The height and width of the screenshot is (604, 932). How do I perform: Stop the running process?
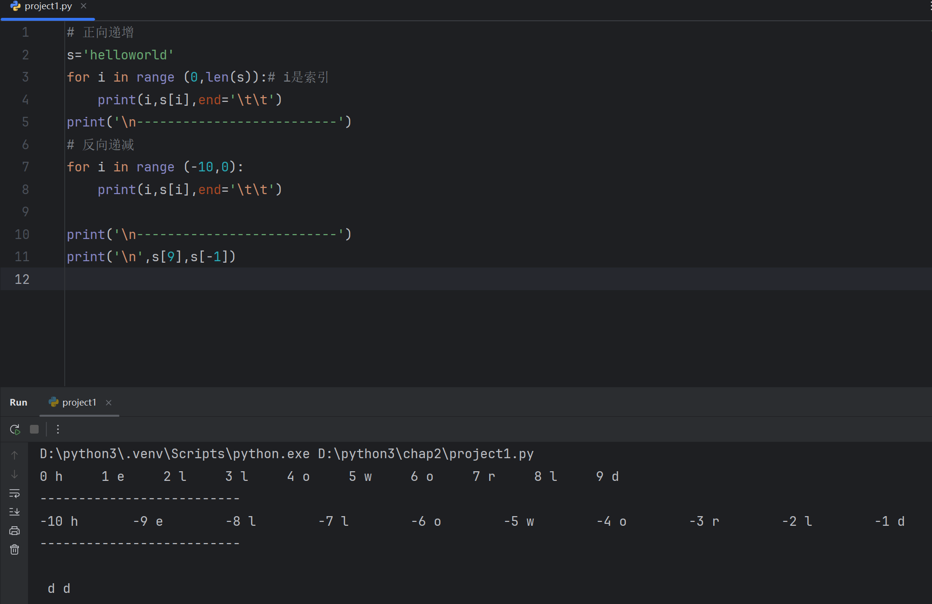[x=34, y=429]
